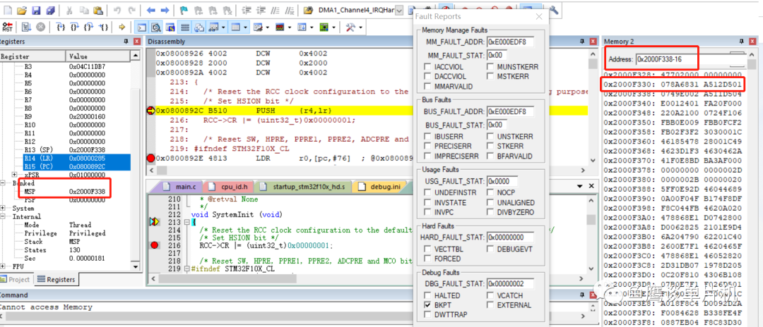Create a new file from the toolbar
This screenshot has height=327, width=763.
(x=8, y=10)
